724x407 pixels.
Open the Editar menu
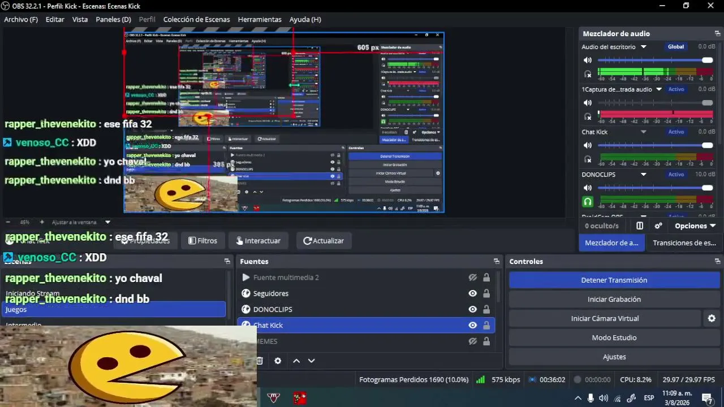click(55, 19)
